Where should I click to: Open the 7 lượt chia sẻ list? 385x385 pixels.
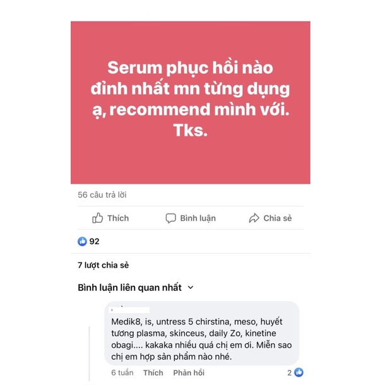[103, 265]
